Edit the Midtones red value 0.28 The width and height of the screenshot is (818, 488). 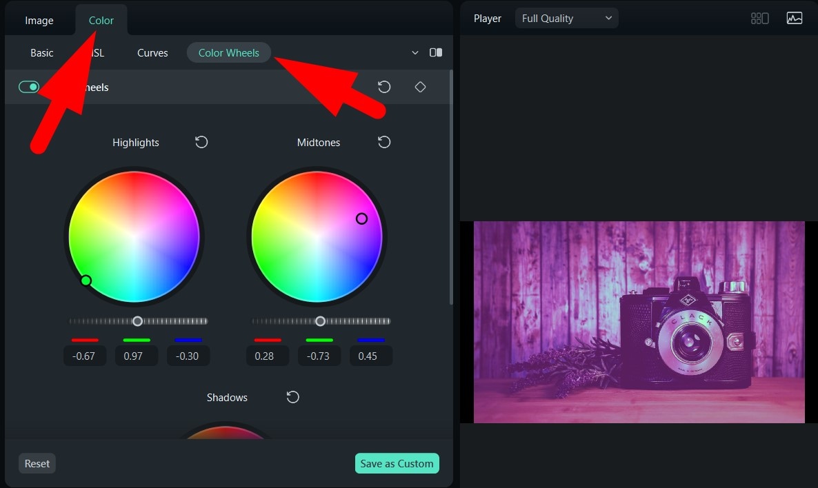pos(267,356)
